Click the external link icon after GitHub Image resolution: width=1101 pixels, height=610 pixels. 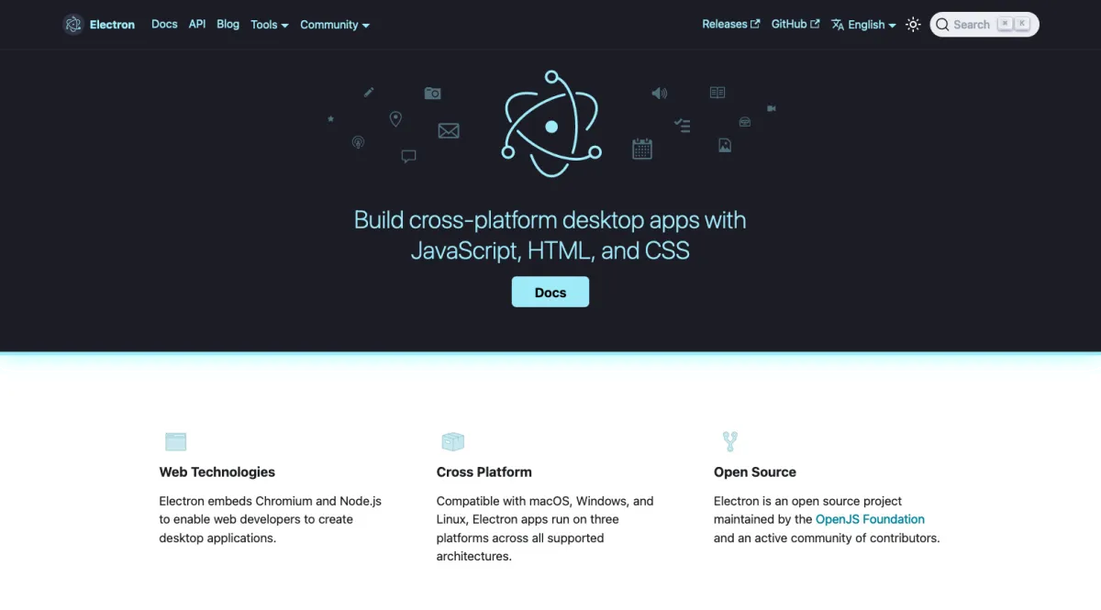(x=815, y=24)
